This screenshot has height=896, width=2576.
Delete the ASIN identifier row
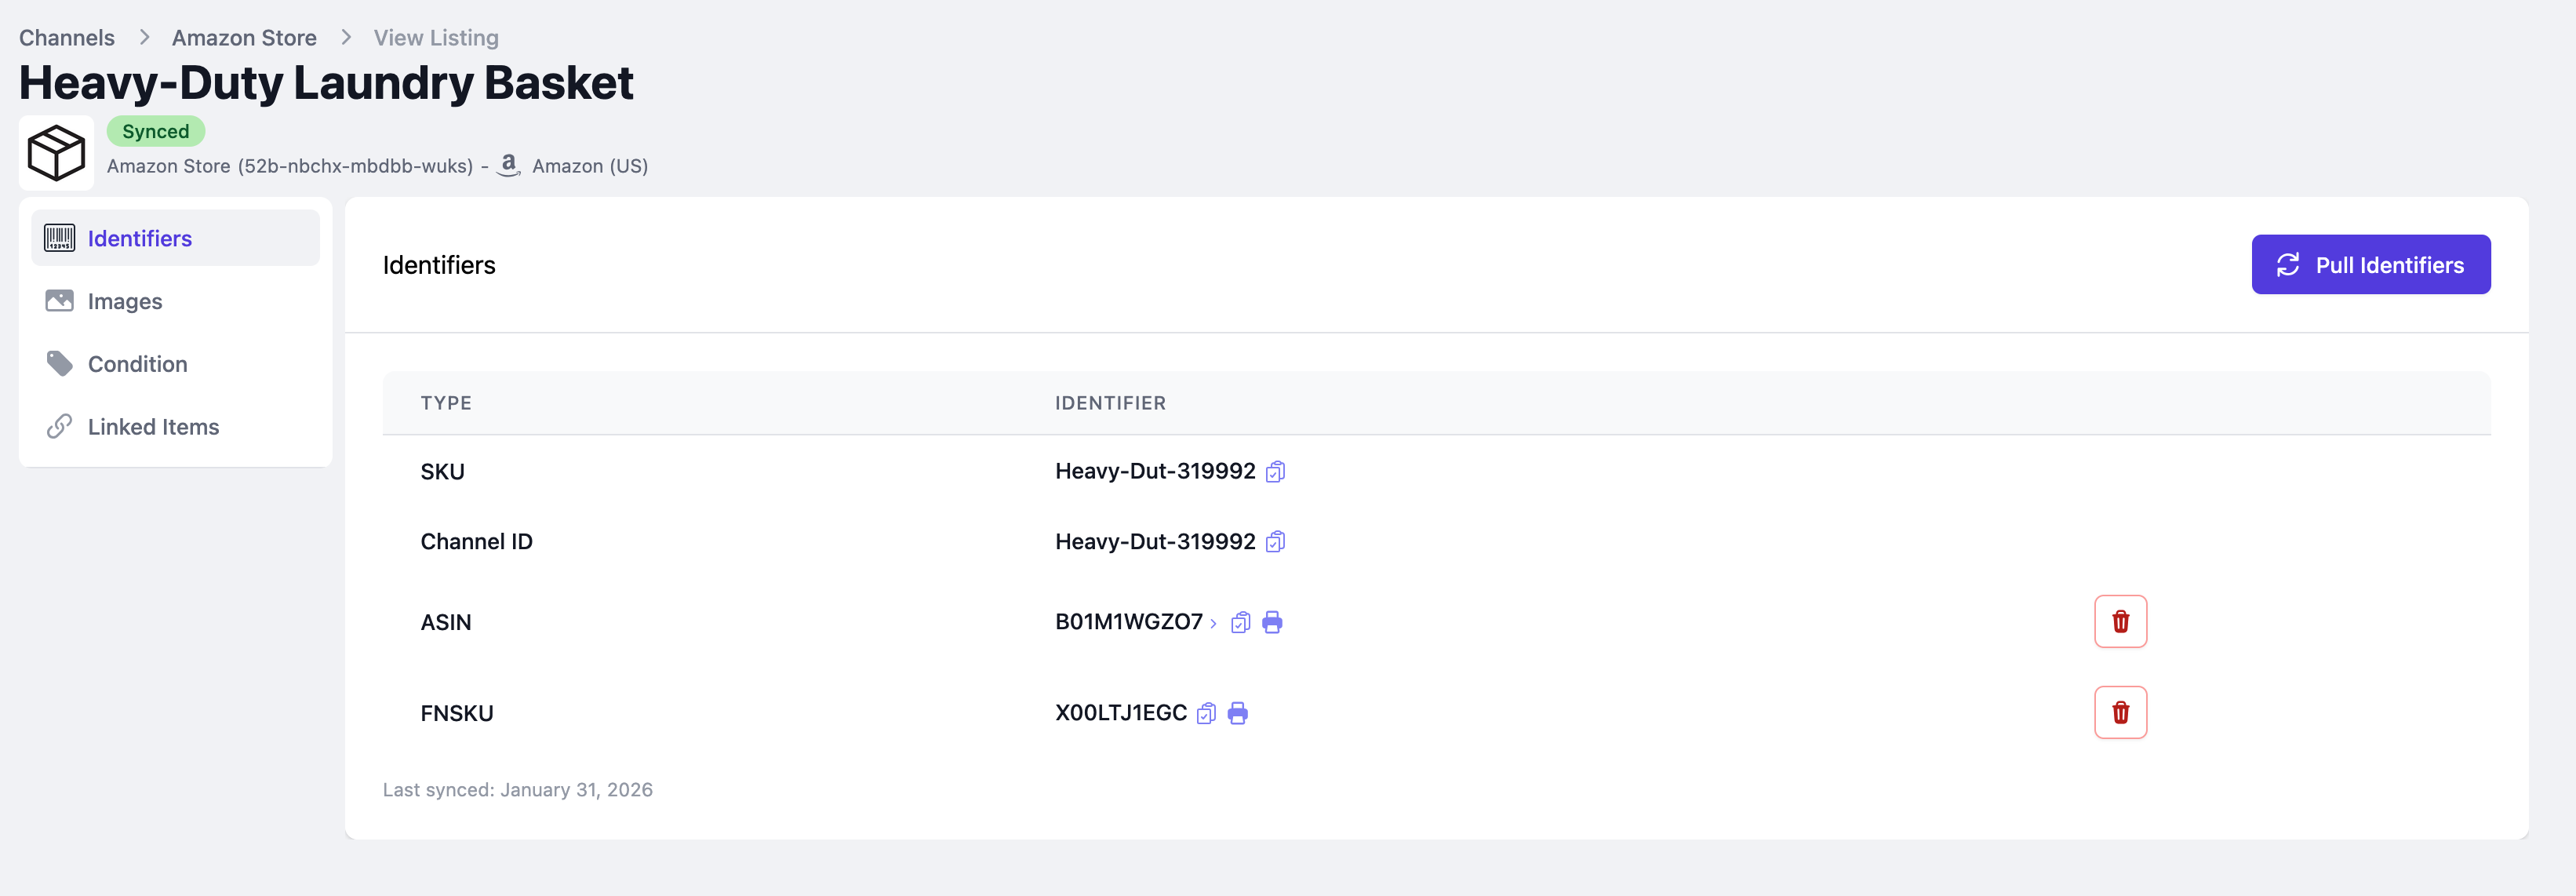pyautogui.click(x=2120, y=622)
